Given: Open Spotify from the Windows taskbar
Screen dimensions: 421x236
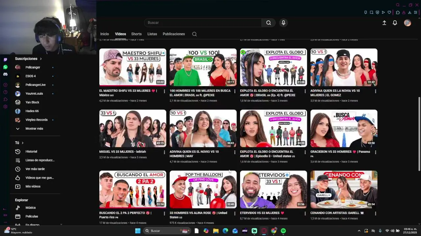Looking at the screenshot, I should coord(283,231).
